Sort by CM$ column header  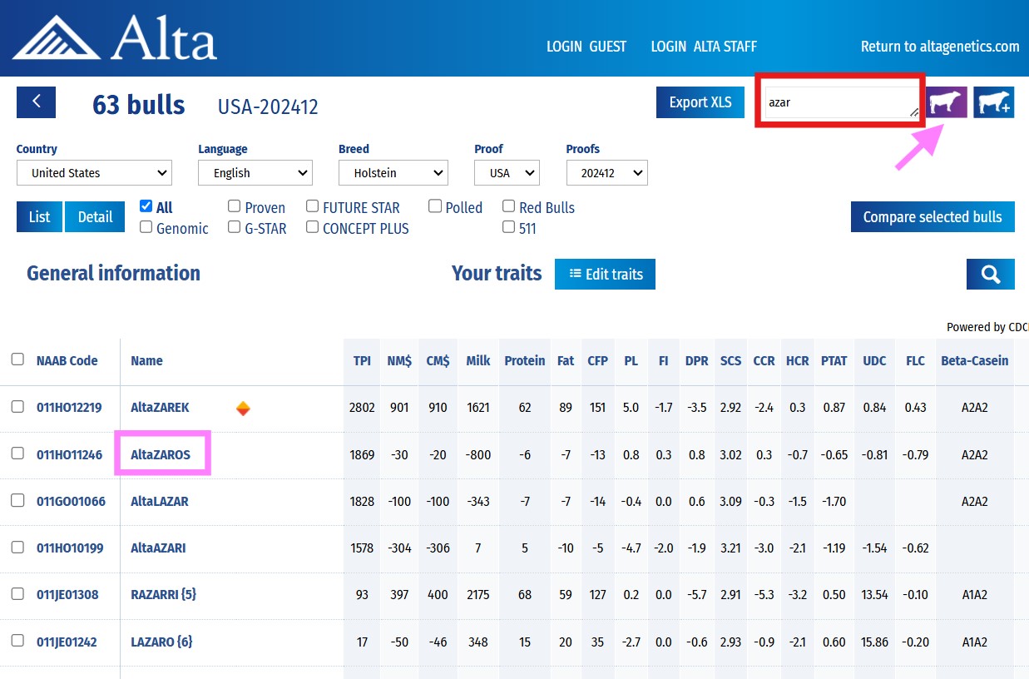pyautogui.click(x=438, y=361)
